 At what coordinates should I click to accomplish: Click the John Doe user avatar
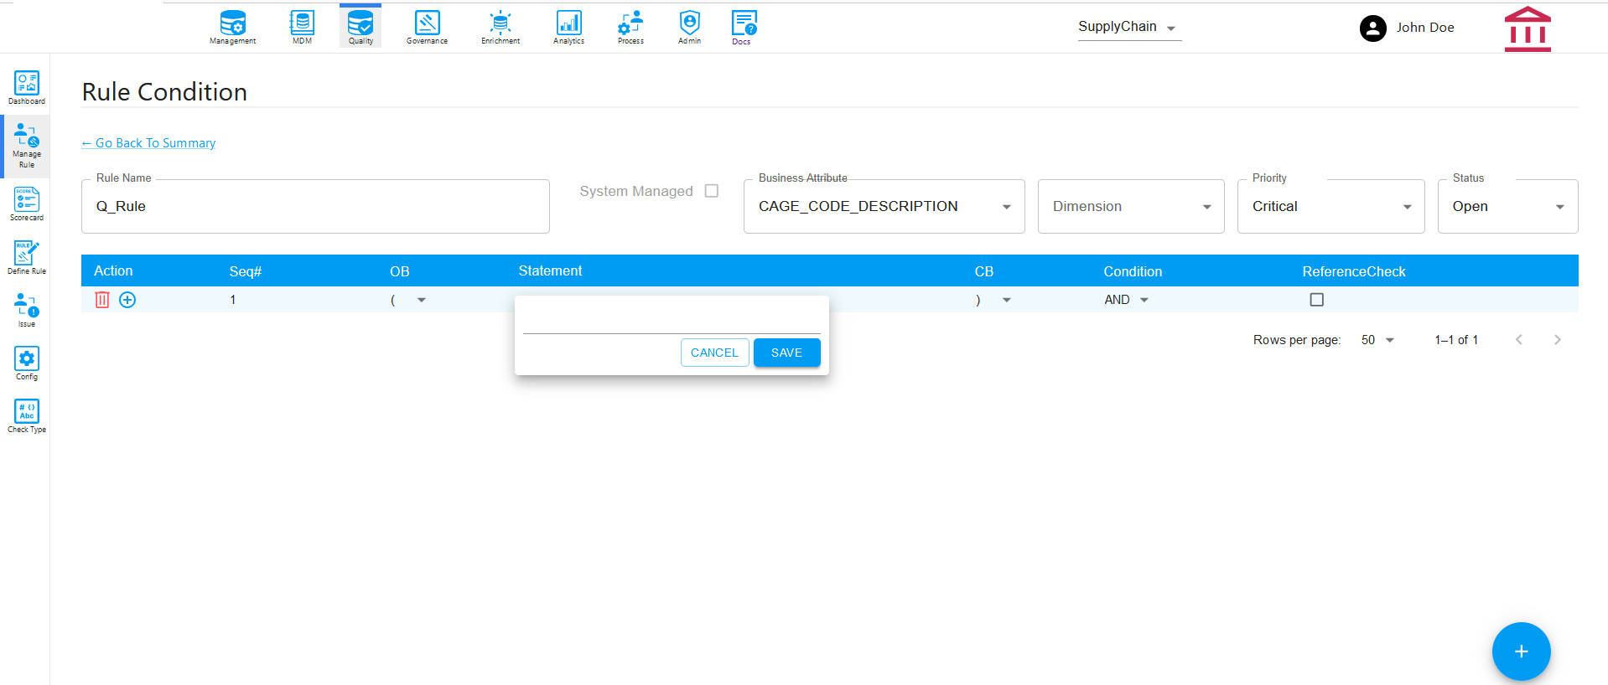(x=1372, y=28)
